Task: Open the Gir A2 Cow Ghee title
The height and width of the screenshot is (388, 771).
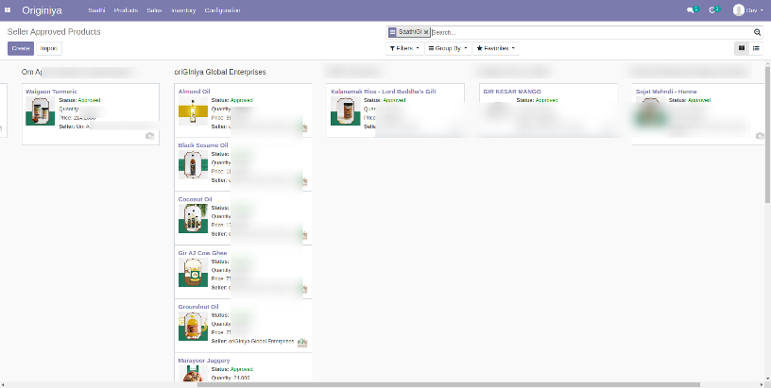Action: tap(202, 253)
